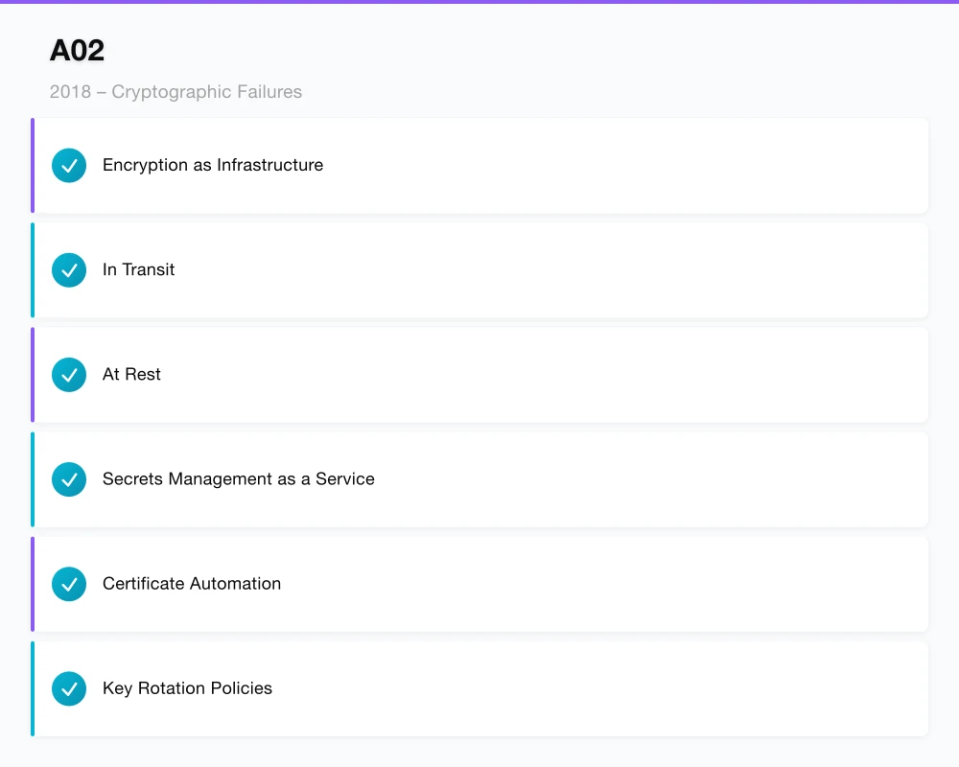Click teal accent stripe on Secrets Management card
The height and width of the screenshot is (767, 959).
33,479
